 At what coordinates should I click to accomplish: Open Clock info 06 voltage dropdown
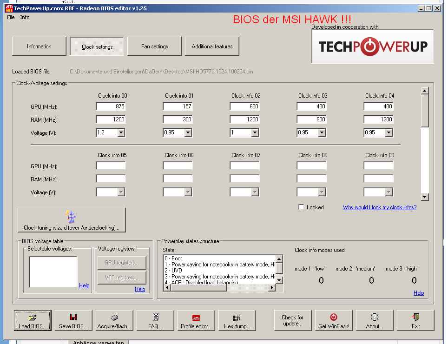188,192
